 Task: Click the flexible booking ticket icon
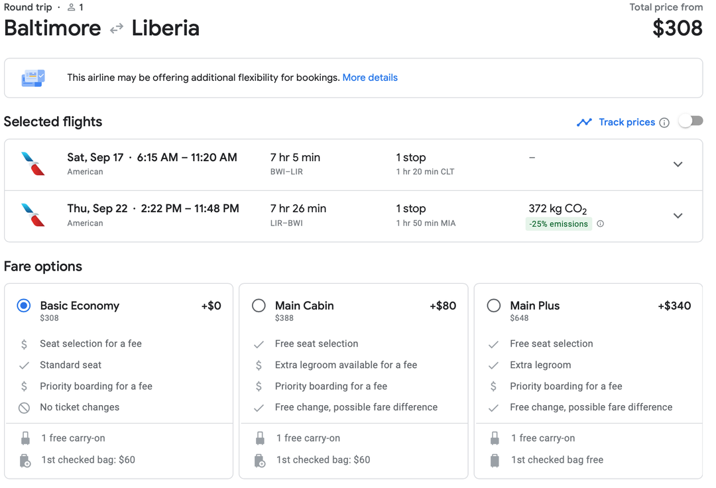tap(32, 78)
